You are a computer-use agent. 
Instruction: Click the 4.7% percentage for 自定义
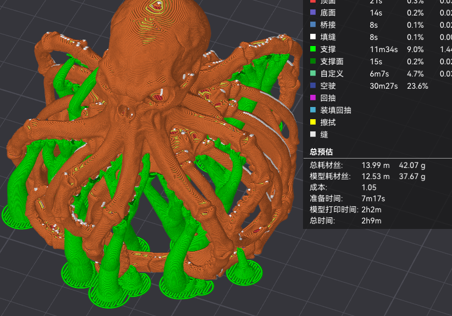point(415,74)
